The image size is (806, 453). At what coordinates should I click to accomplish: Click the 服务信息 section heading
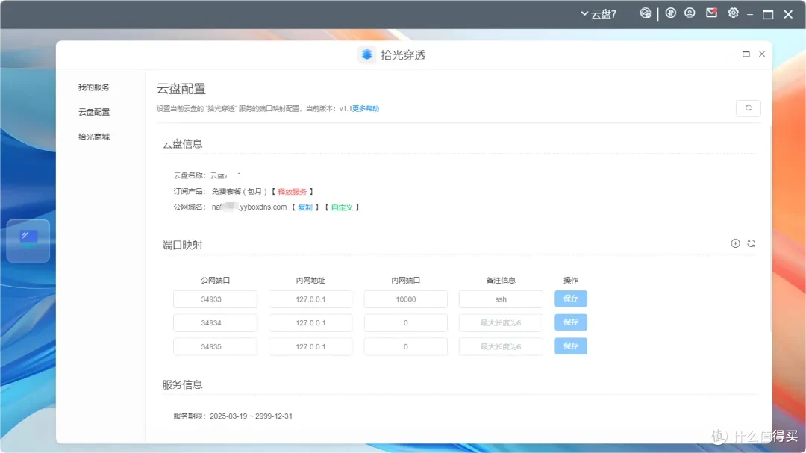183,384
